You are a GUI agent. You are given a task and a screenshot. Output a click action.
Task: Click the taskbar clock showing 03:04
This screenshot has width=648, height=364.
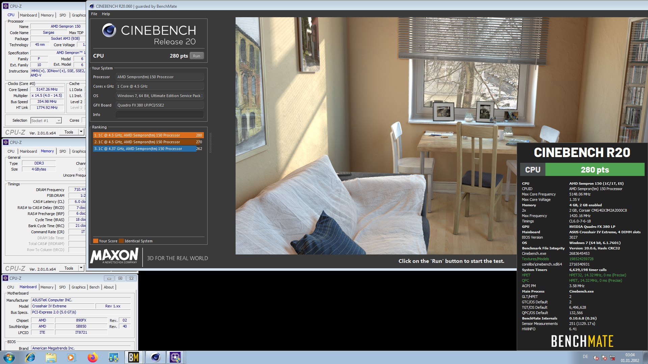click(630, 357)
